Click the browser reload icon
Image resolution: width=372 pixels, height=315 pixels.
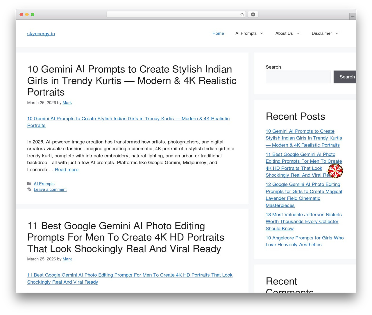(242, 15)
